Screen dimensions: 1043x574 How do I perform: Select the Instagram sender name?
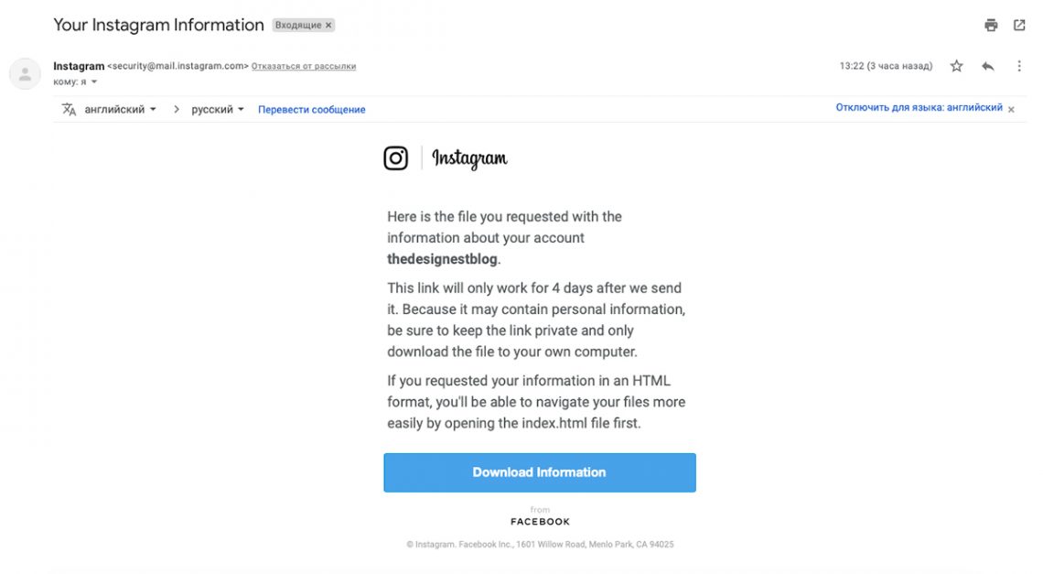(x=78, y=65)
